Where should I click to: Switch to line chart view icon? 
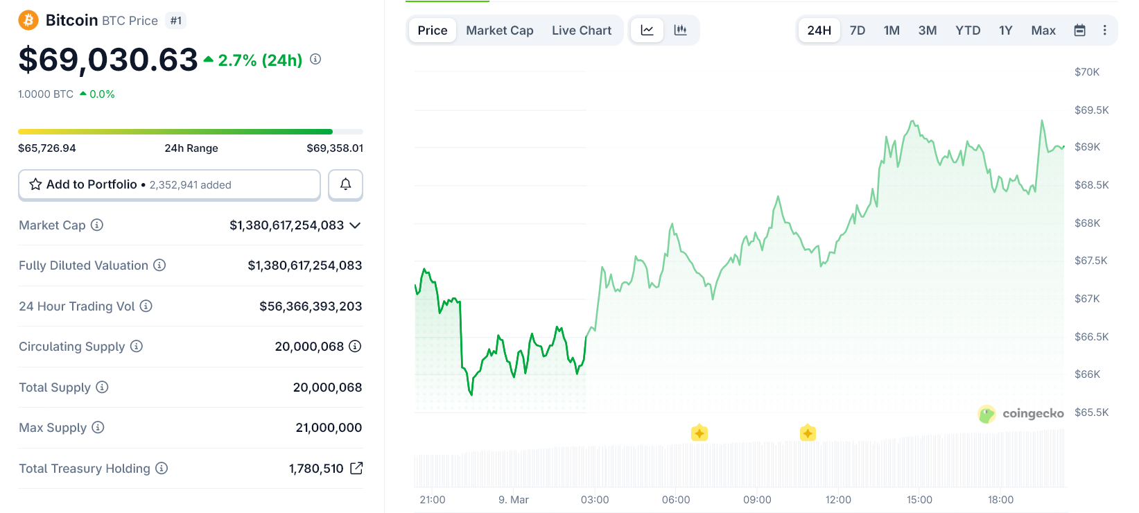click(647, 31)
